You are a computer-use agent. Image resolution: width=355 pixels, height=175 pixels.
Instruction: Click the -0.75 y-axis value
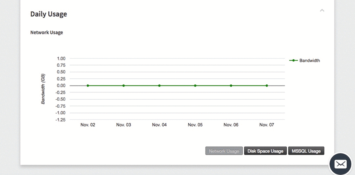(x=60, y=106)
